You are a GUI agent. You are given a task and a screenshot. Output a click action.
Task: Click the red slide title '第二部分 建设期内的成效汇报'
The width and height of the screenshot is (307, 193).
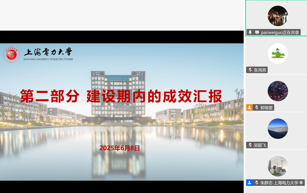(x=121, y=96)
